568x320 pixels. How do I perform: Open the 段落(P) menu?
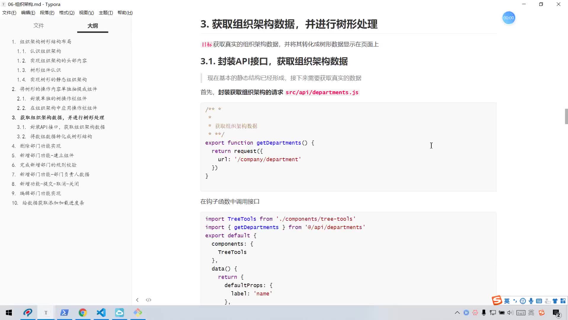tap(47, 13)
